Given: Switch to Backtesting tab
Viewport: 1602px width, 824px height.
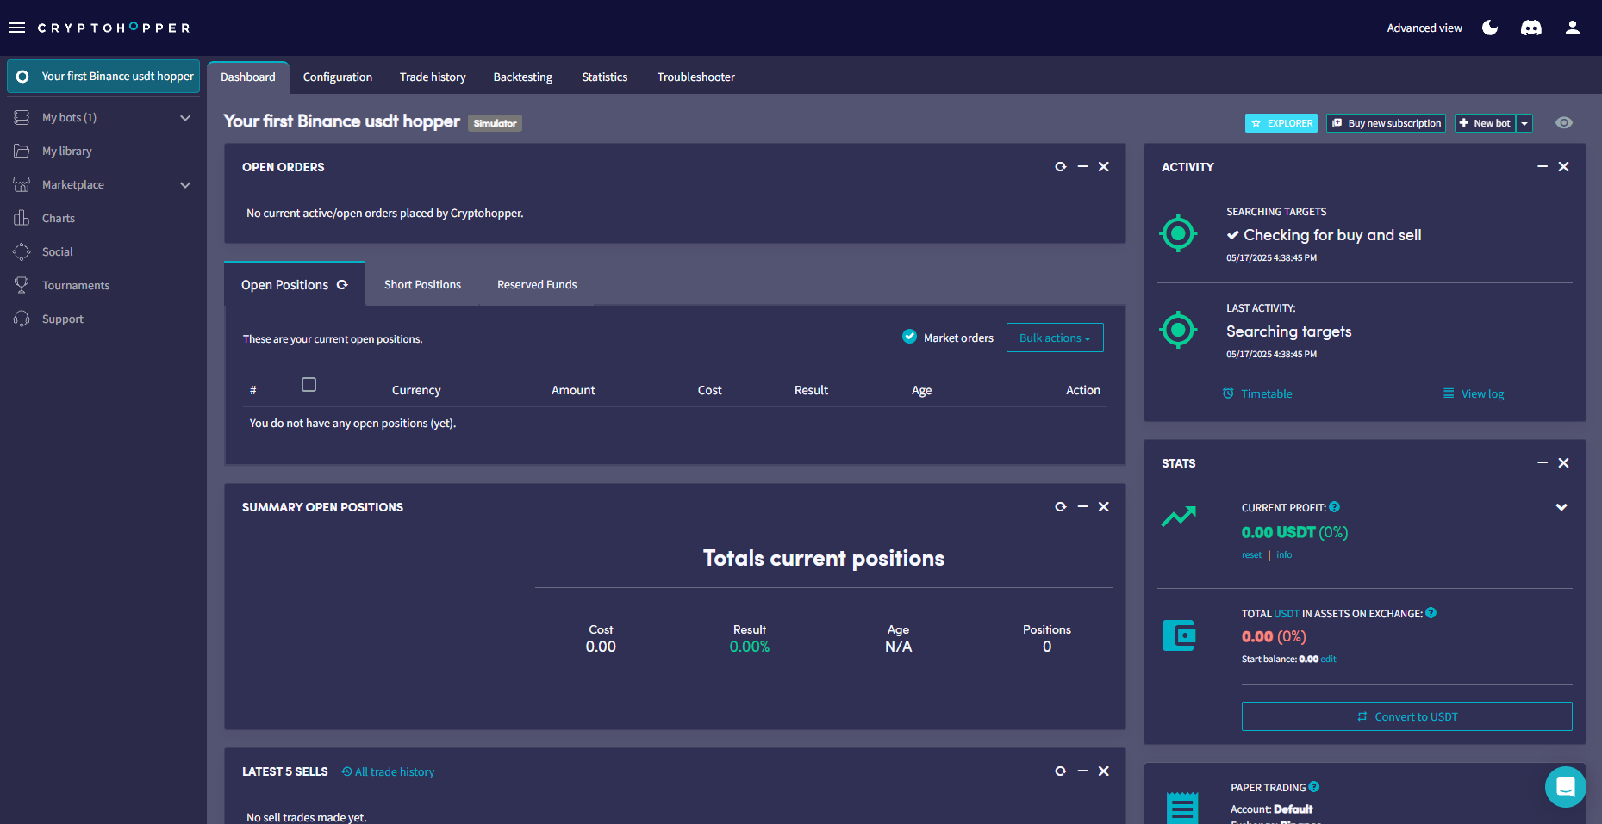Looking at the screenshot, I should click(523, 77).
